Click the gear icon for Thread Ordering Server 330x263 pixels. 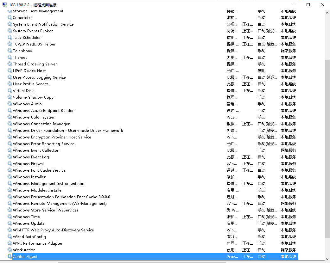tap(10, 64)
